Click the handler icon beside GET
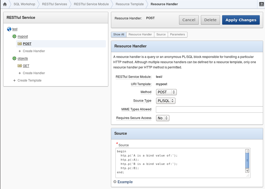This screenshot has height=189, width=265. point(19,66)
